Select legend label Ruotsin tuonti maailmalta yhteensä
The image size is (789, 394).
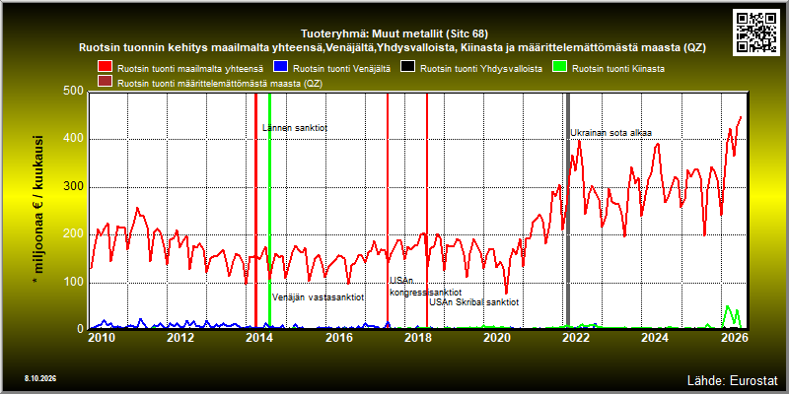190,69
